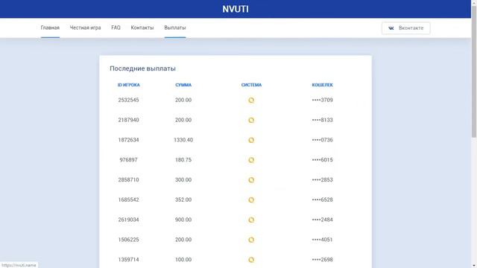Click the amount 352.00
Screen dimensions: 477x268
tap(183, 200)
